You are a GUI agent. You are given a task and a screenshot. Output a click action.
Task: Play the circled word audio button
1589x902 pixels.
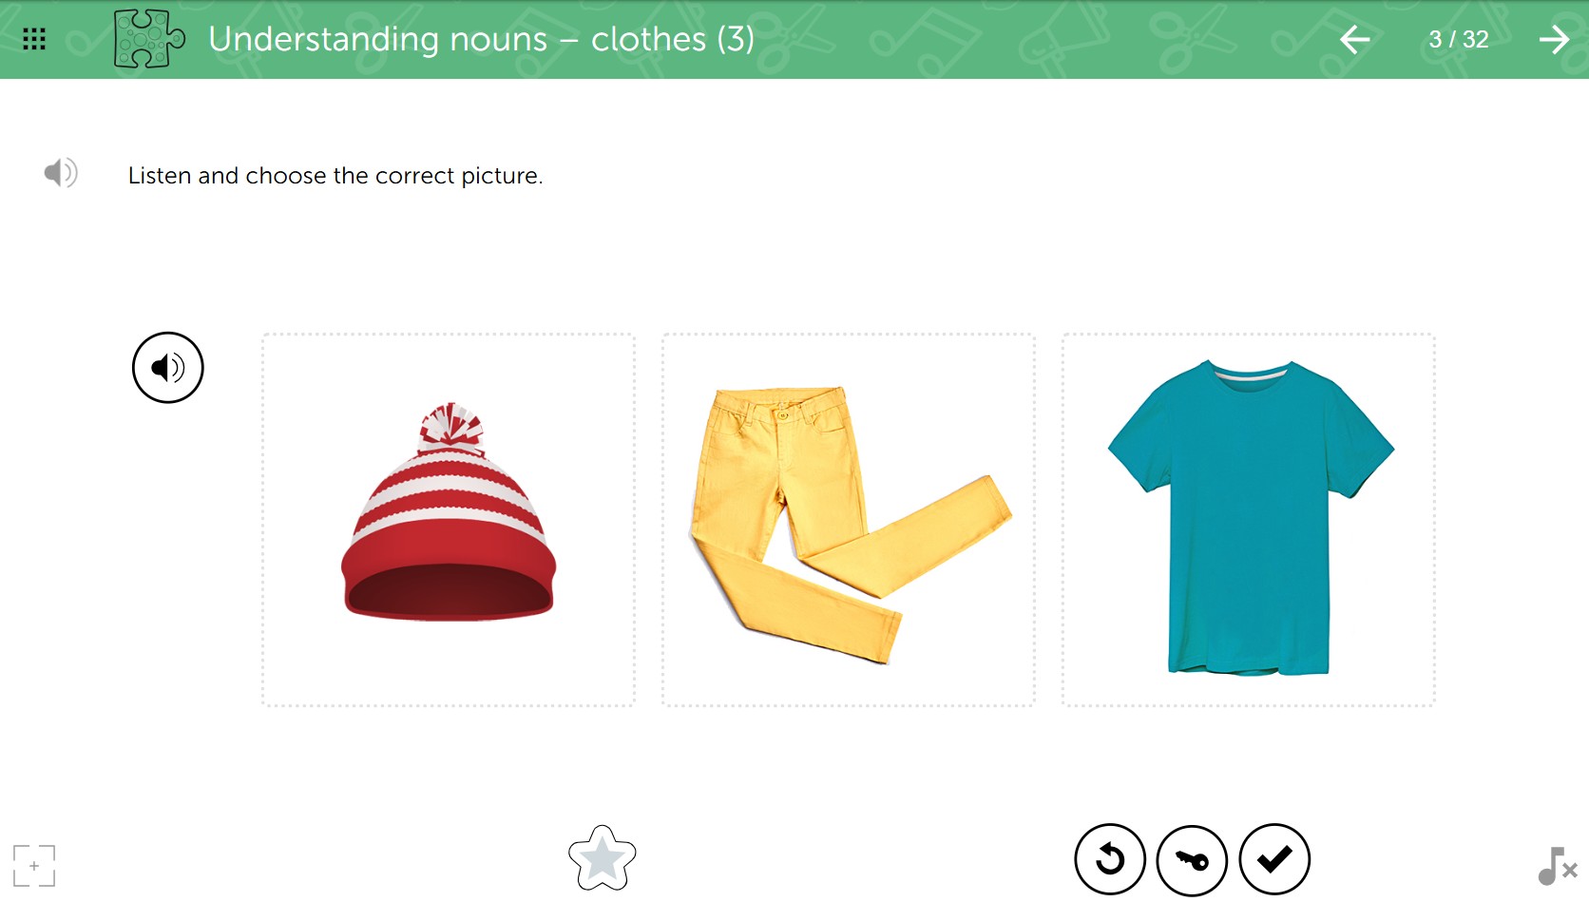click(x=168, y=368)
